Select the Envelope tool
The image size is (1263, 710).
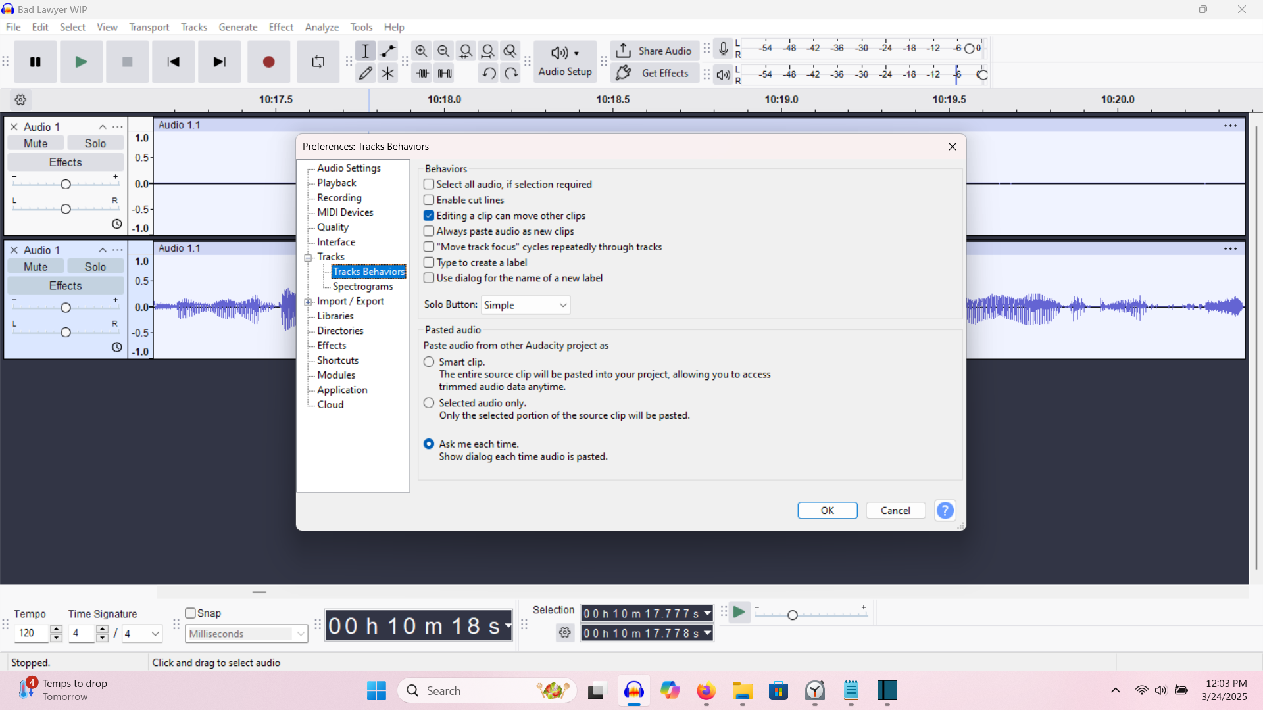[x=388, y=51]
